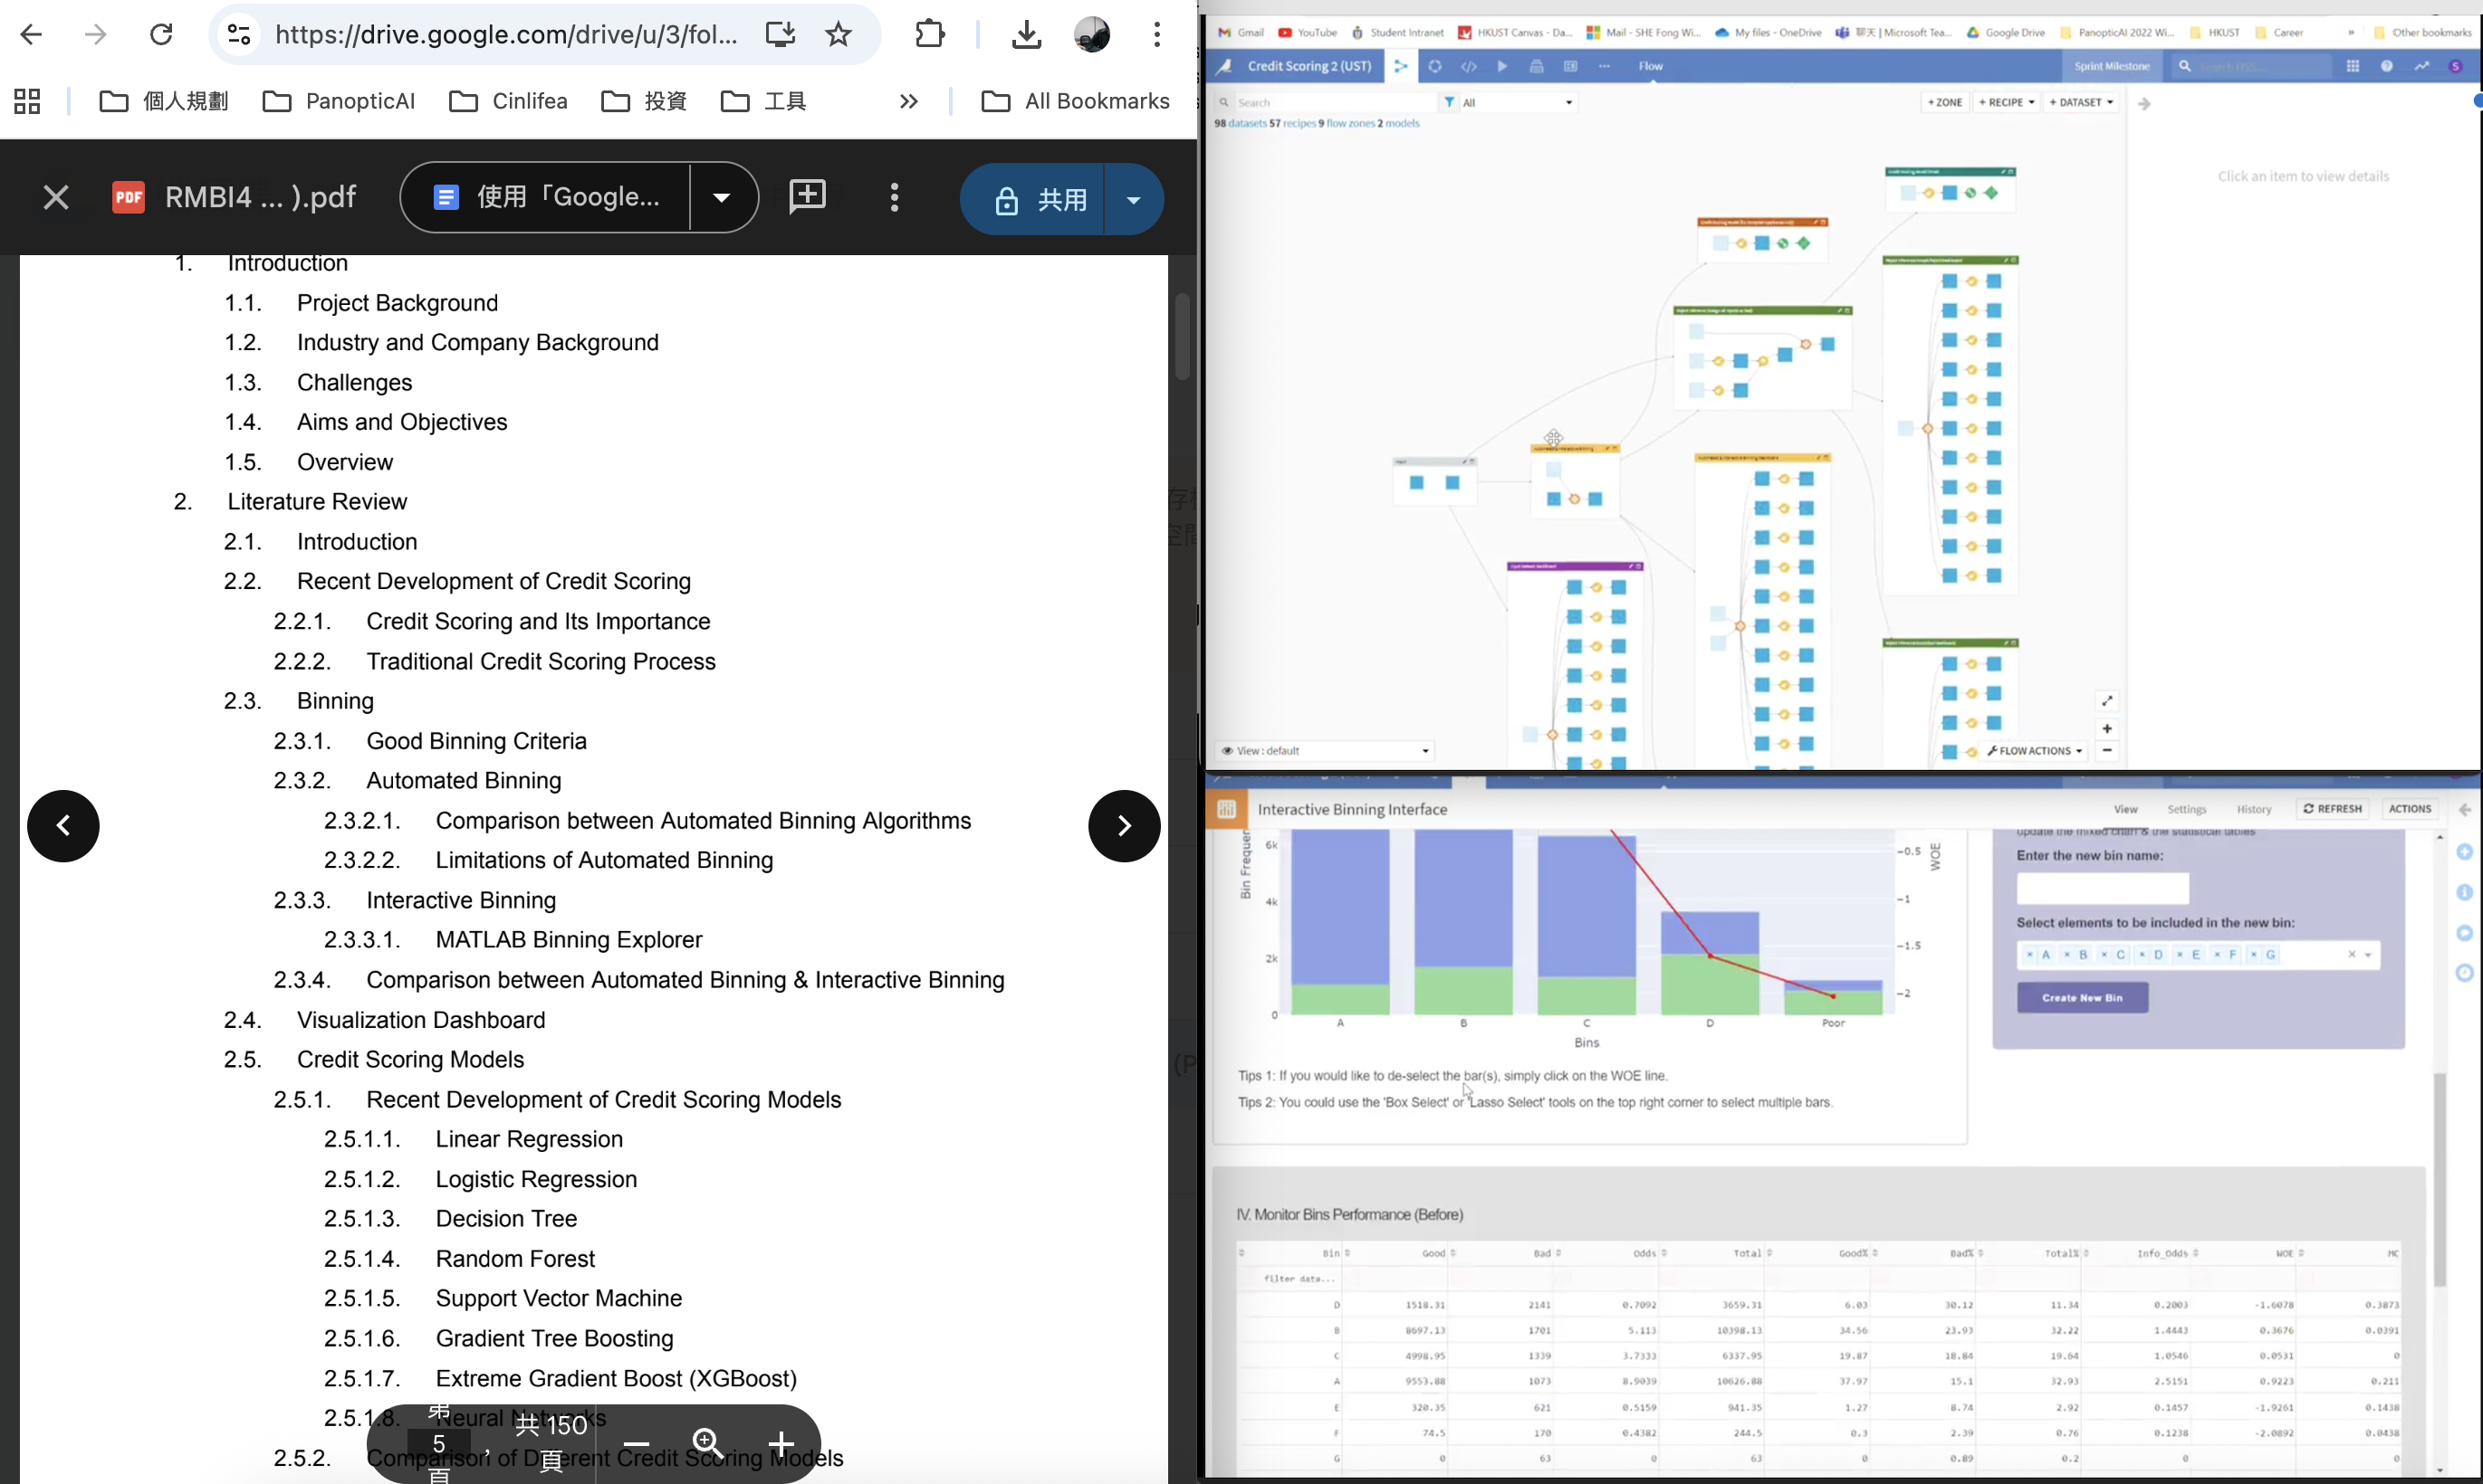
Task: Bookmark this page with star icon
Action: tap(839, 35)
